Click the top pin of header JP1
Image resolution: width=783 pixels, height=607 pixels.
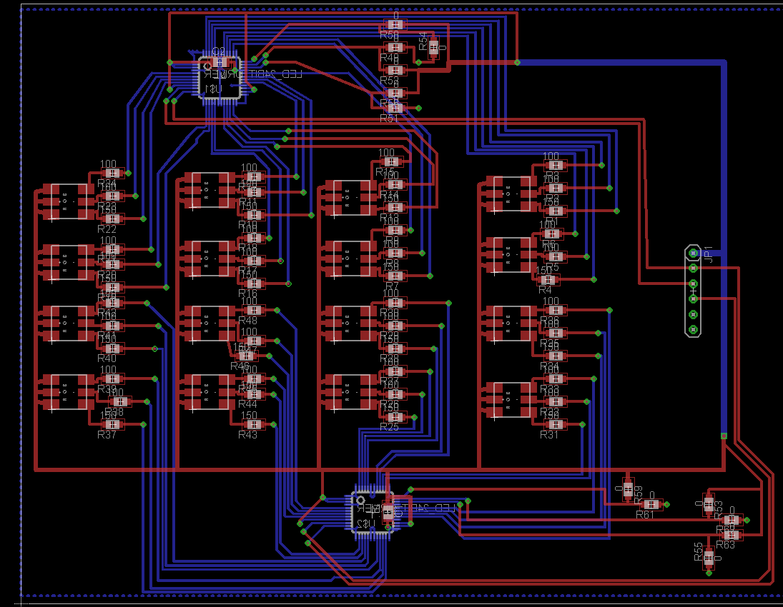[692, 253]
